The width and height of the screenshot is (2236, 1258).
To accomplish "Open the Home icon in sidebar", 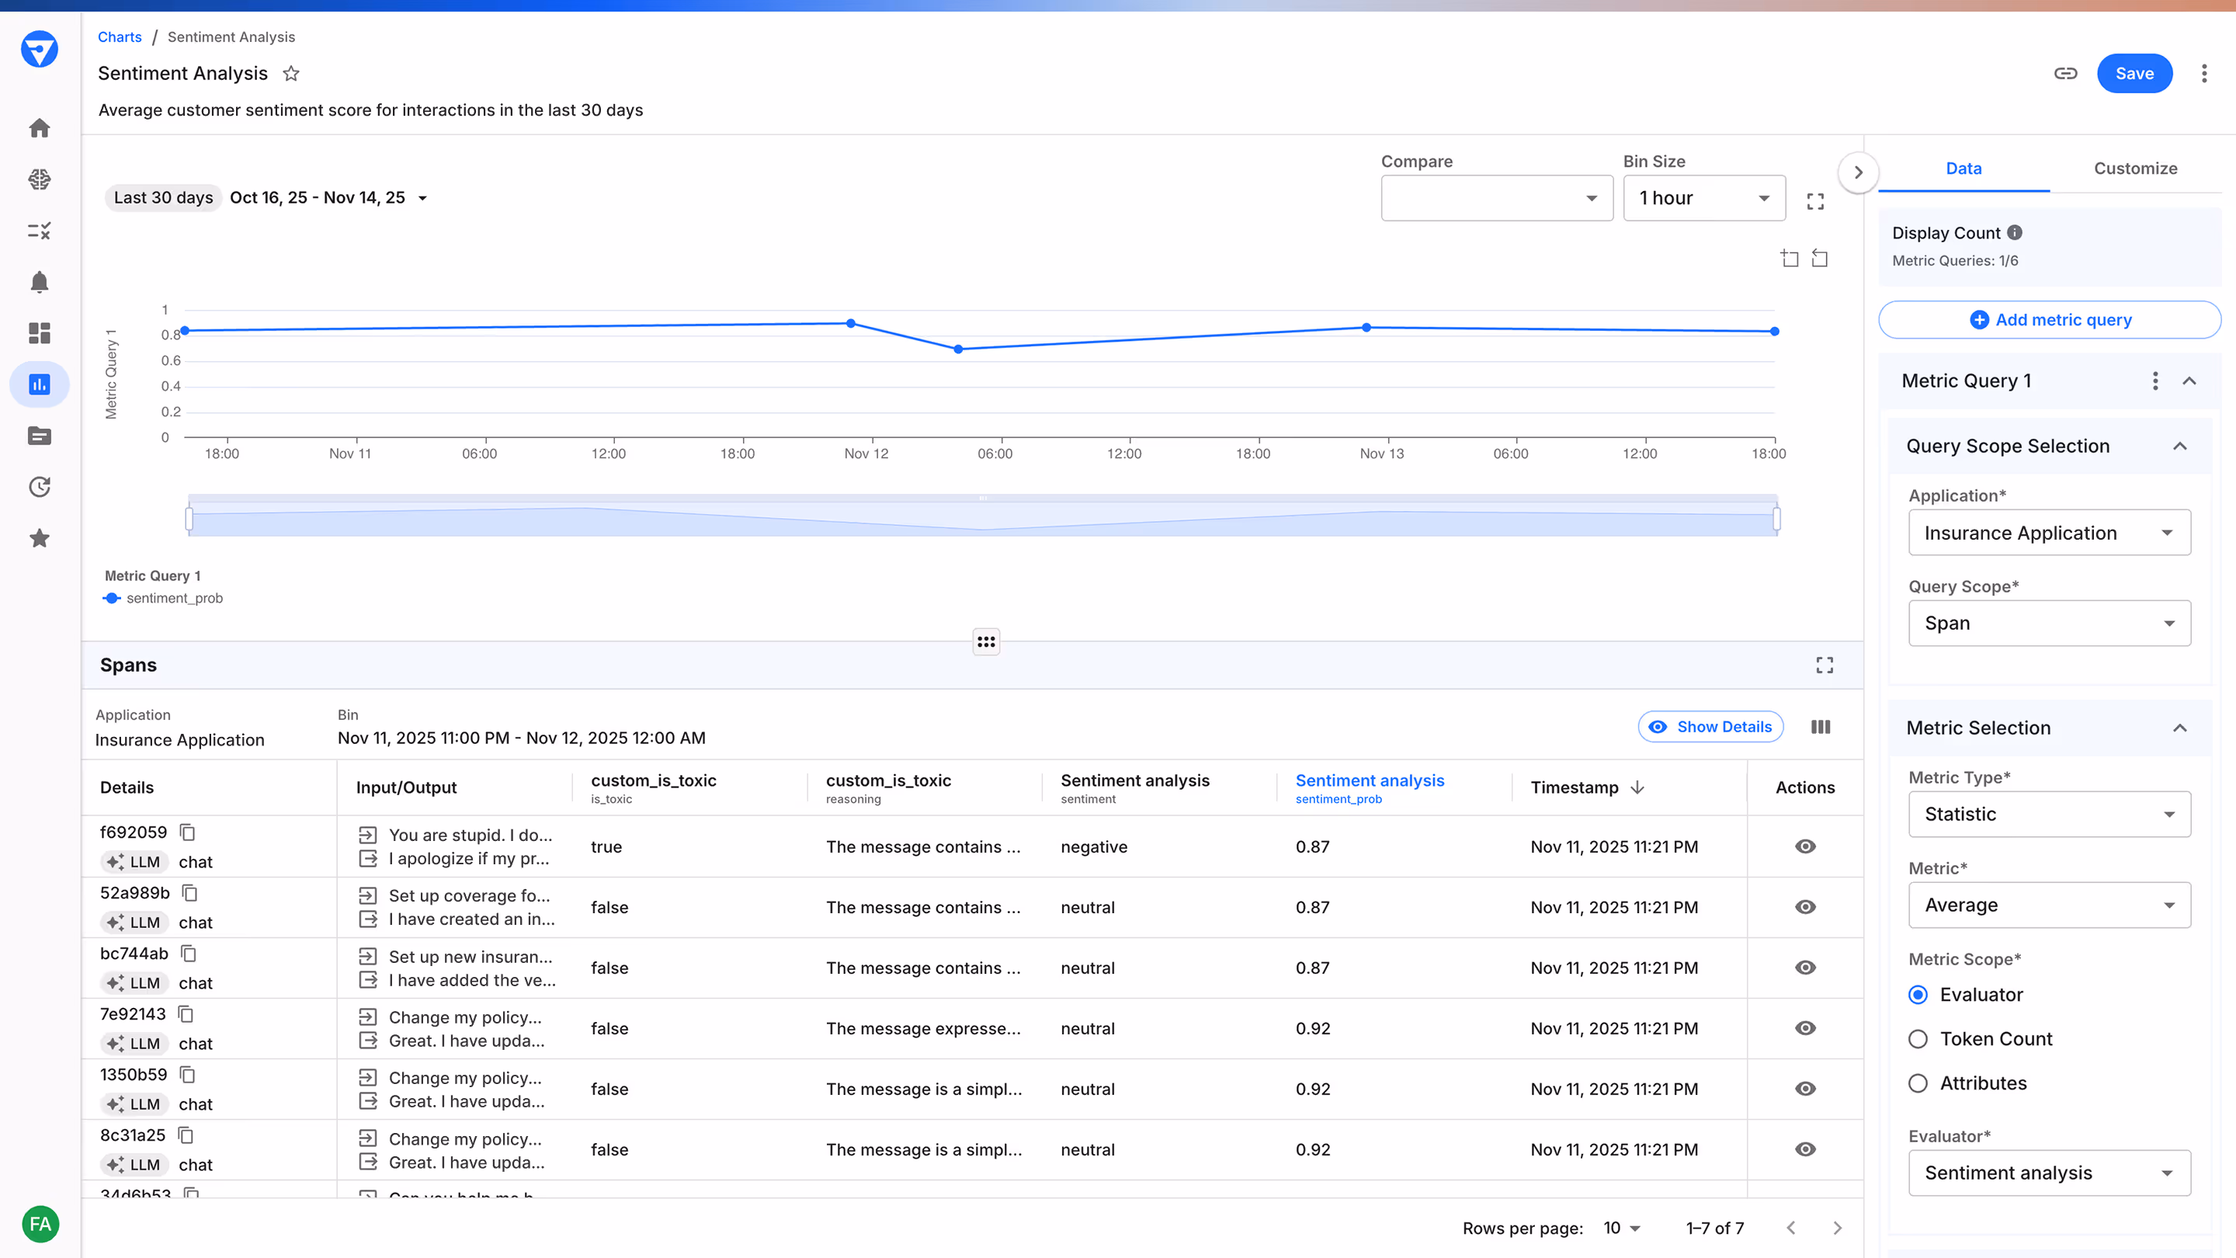I will pyautogui.click(x=39, y=127).
